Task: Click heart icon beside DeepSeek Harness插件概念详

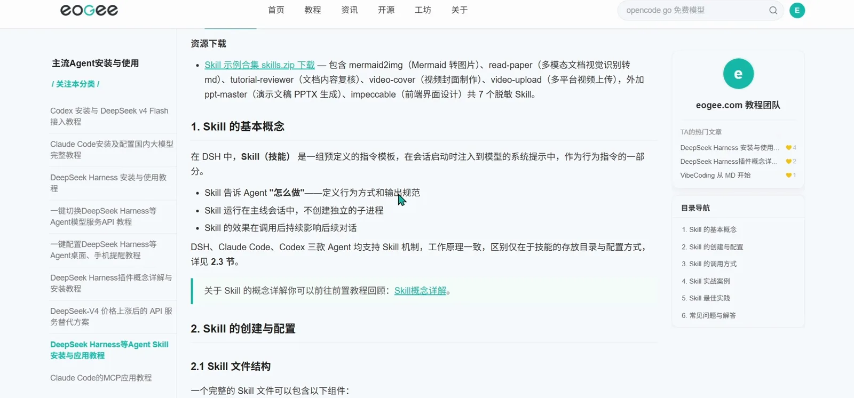Action: point(789,162)
